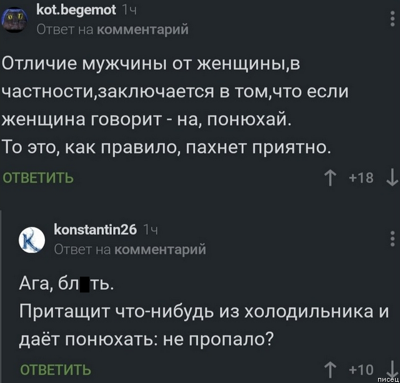Downvote the kot.begemot comment
400x383 pixels.
click(391, 178)
